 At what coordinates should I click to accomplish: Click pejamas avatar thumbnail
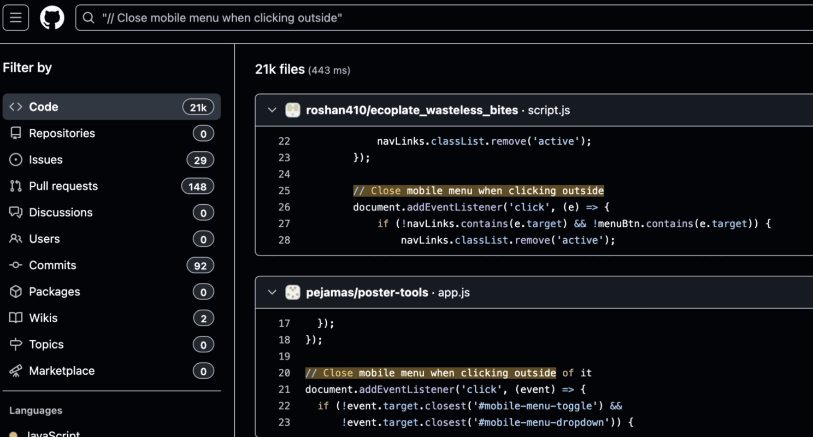coord(293,293)
